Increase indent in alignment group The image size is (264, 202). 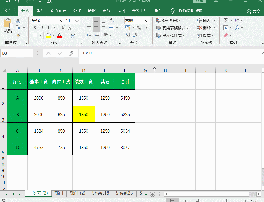click(x=96, y=35)
